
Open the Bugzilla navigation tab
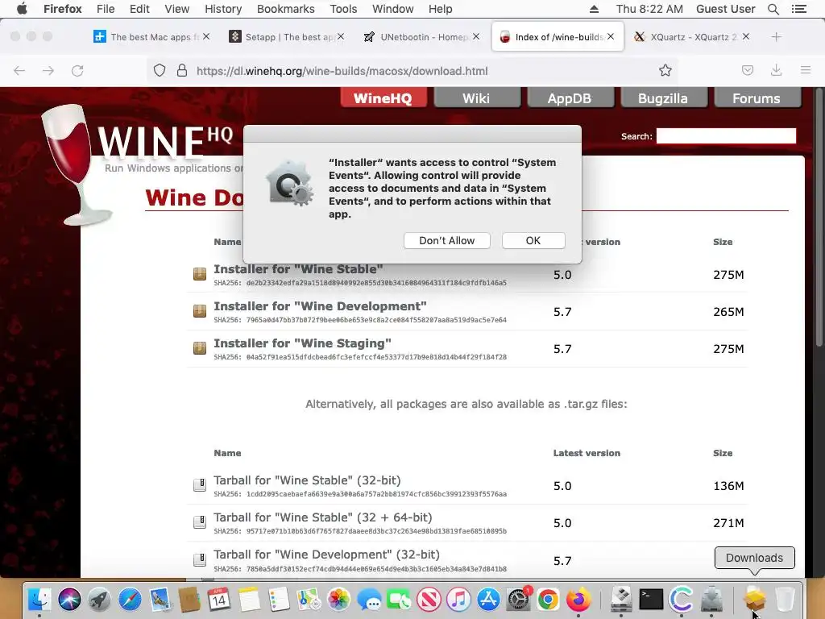663,98
